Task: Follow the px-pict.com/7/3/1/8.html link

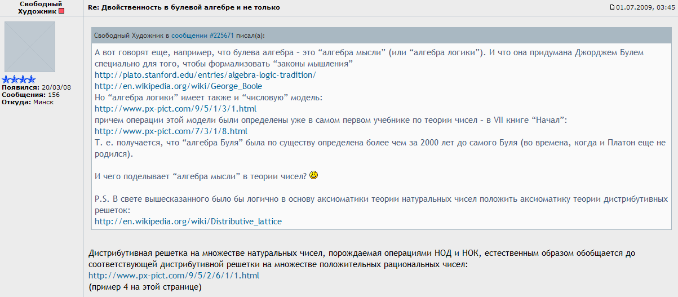Action: click(171, 131)
